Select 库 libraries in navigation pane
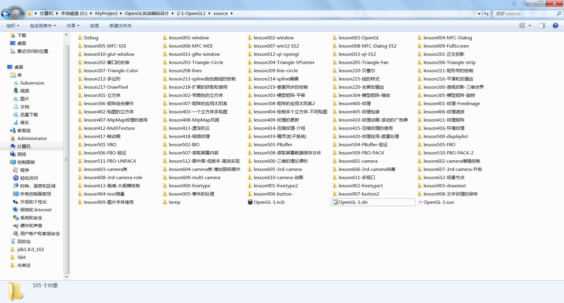This screenshot has height=303, width=564. (20, 75)
